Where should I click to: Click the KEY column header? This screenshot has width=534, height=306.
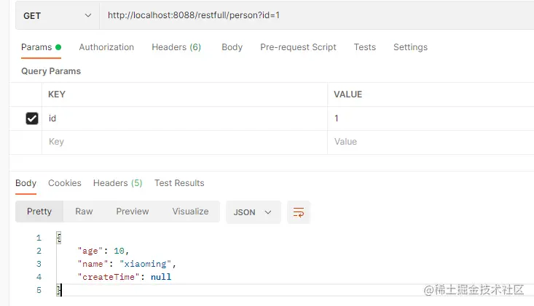[57, 94]
